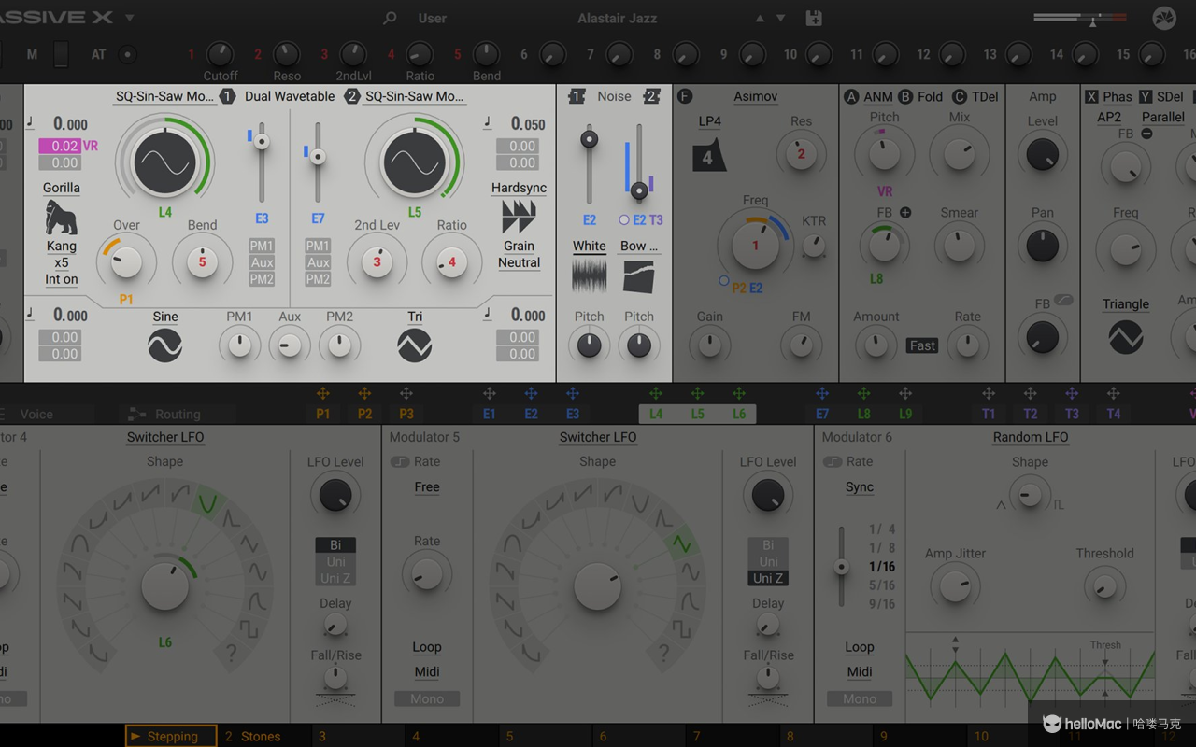Screen dimensions: 1196x747
Task: Toggle the Y SDel effect slot
Action: [1145, 96]
